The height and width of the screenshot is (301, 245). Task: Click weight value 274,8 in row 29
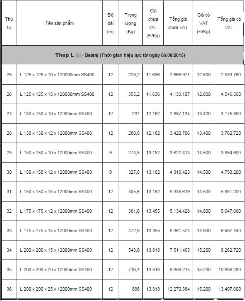pyautogui.click(x=134, y=153)
